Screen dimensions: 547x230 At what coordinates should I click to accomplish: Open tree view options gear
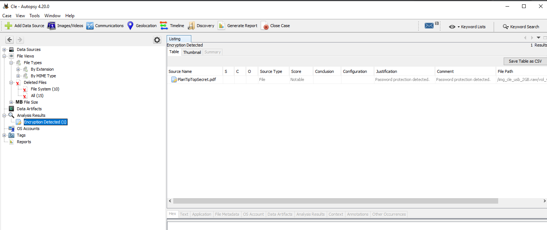click(157, 40)
